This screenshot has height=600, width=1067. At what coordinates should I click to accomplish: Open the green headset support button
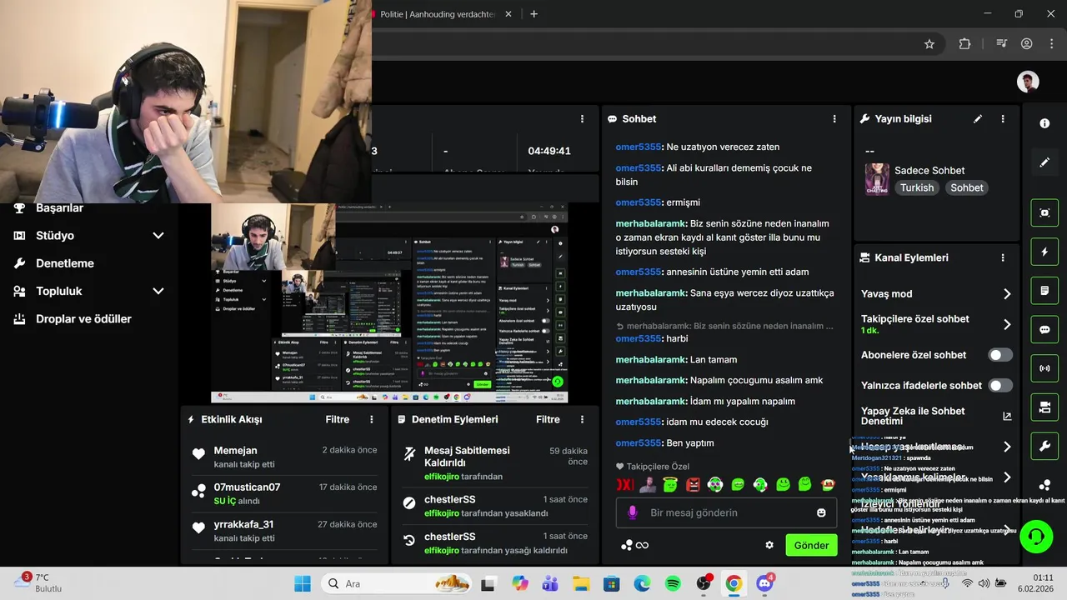coord(1036,536)
